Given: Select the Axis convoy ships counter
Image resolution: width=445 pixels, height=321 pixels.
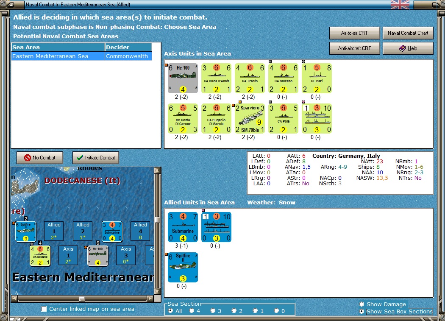Looking at the screenshot, I should click(317, 119).
